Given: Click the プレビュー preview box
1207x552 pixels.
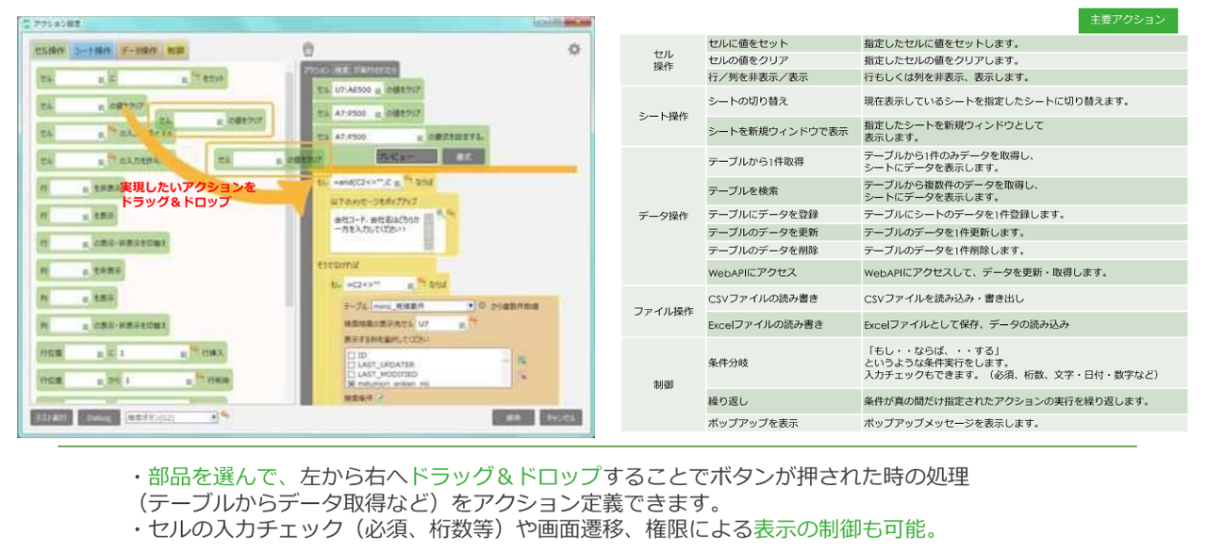Looking at the screenshot, I should point(407,155).
